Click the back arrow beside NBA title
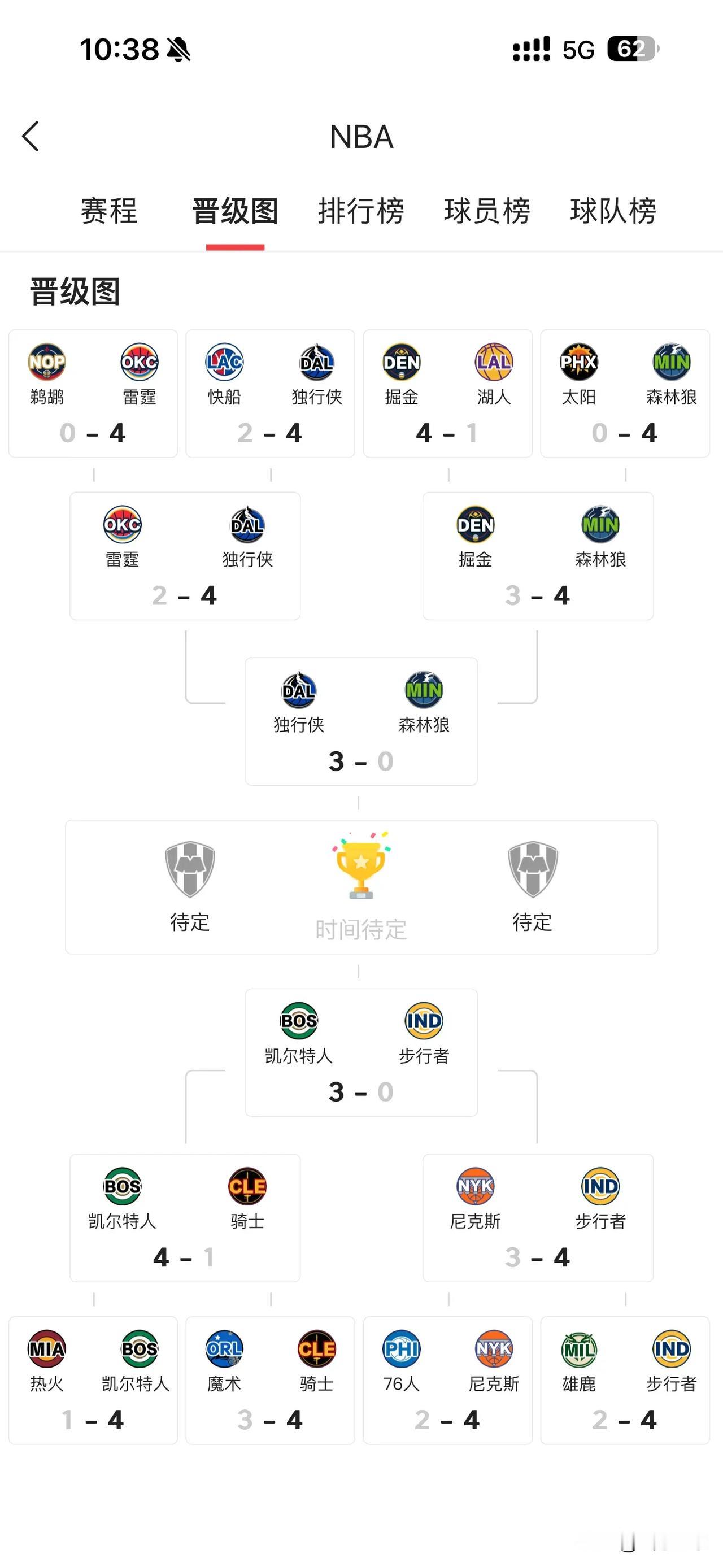The height and width of the screenshot is (1567, 723). click(30, 137)
